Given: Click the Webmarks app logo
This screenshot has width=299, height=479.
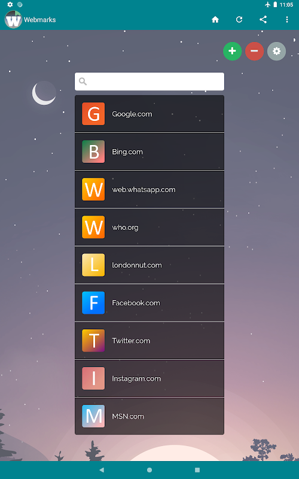Looking at the screenshot, I should (x=13, y=20).
